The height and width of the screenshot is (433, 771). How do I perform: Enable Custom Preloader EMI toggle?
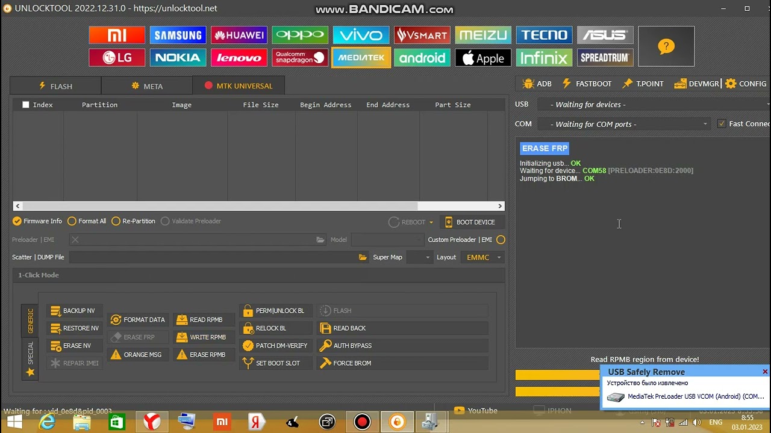pyautogui.click(x=501, y=239)
